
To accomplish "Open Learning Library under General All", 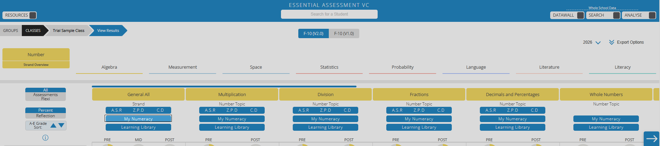I will (x=138, y=127).
